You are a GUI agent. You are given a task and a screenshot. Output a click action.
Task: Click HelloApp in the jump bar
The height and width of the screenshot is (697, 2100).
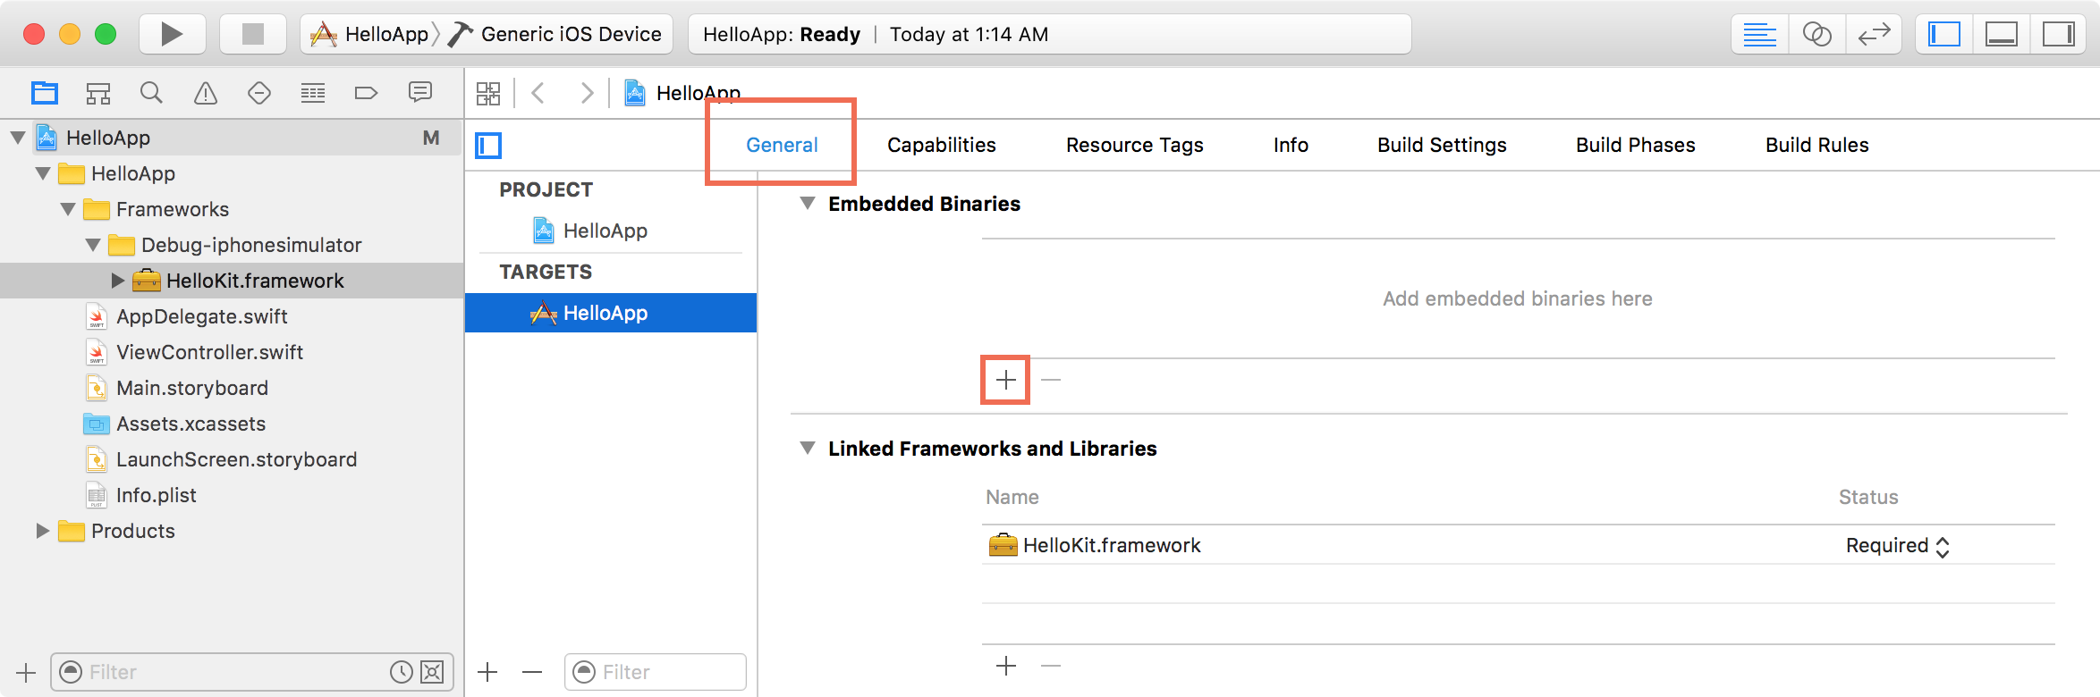pos(682,93)
